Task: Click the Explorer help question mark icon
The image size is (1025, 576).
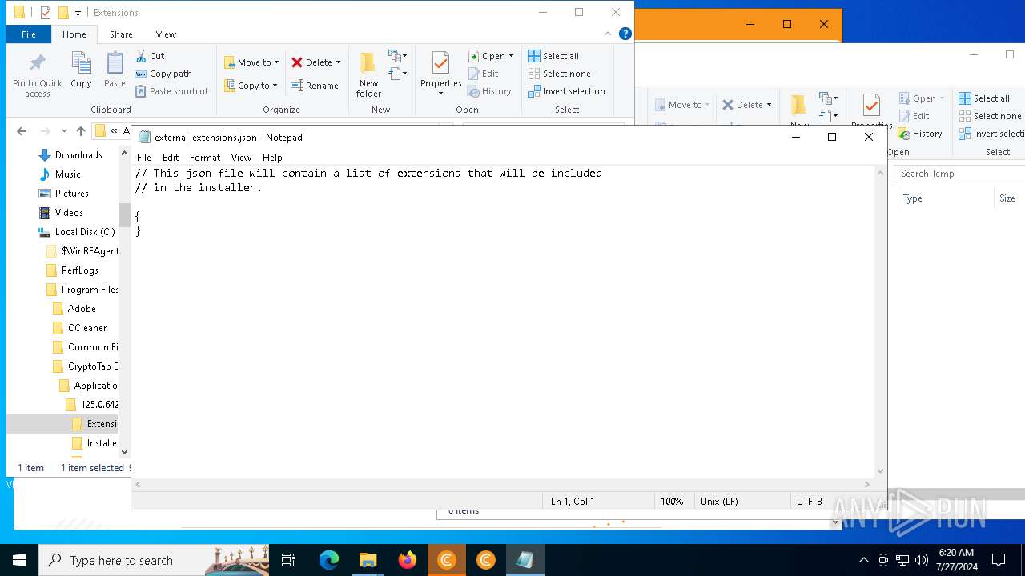Action: pyautogui.click(x=625, y=34)
